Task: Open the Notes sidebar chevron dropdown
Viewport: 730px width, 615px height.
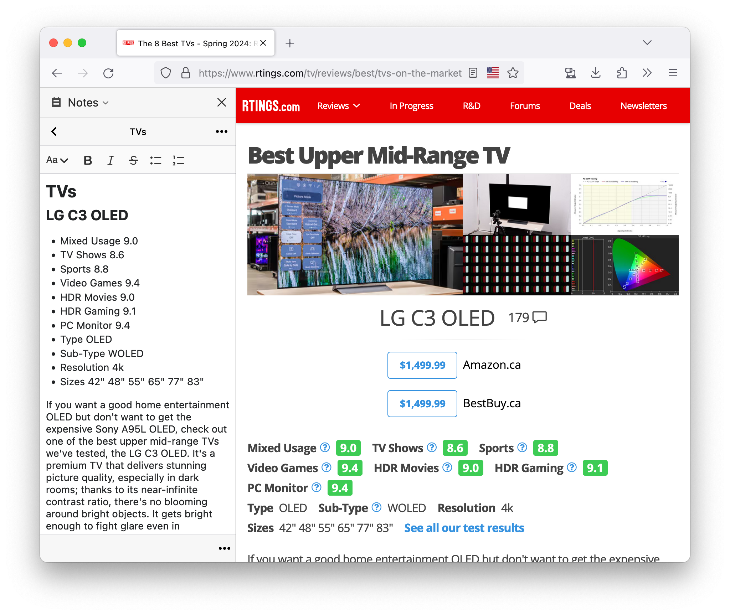Action: [x=106, y=102]
